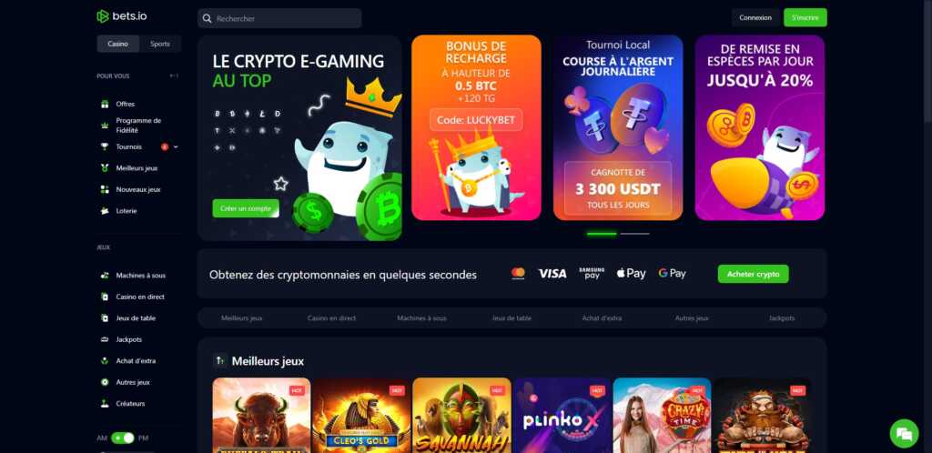The image size is (932, 453).
Task: Switch to the Casino mode
Action: coord(117,44)
